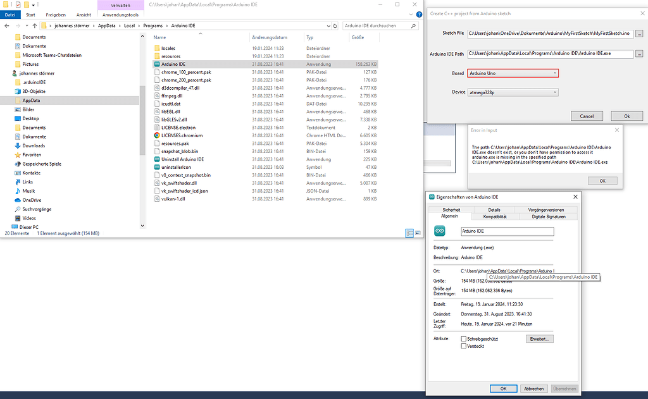
Task: Select the Arduino IDE application file icon
Action: [157, 64]
